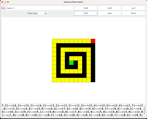Viewport: 147px width, 119px height.
Task: Click the Amazing Maze Solver title bar
Action: [x=73, y=2]
